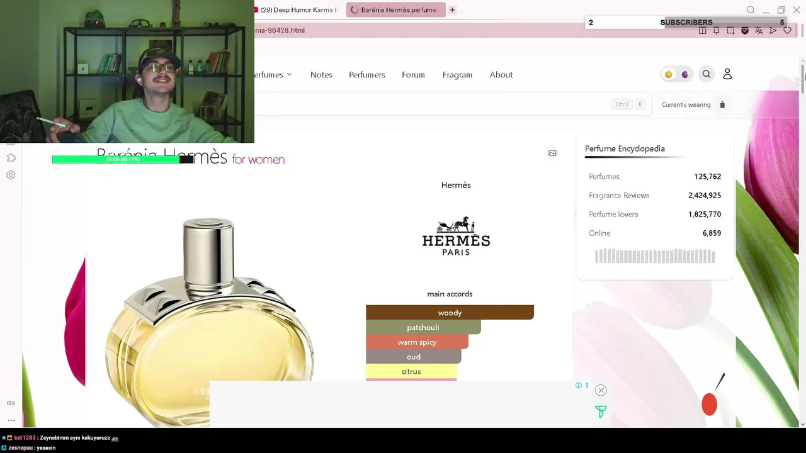Restore the browser window size

(x=781, y=10)
